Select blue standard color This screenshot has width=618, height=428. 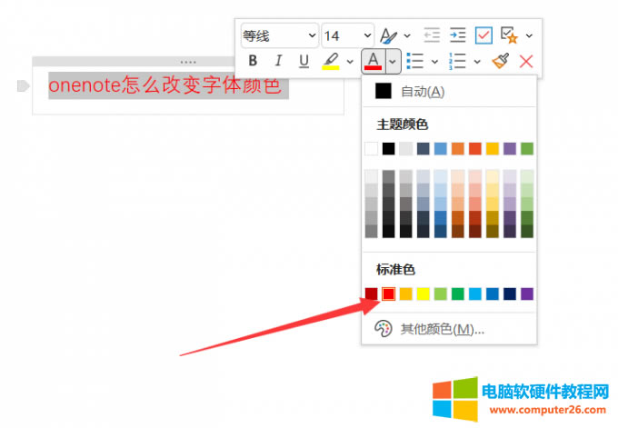493,294
